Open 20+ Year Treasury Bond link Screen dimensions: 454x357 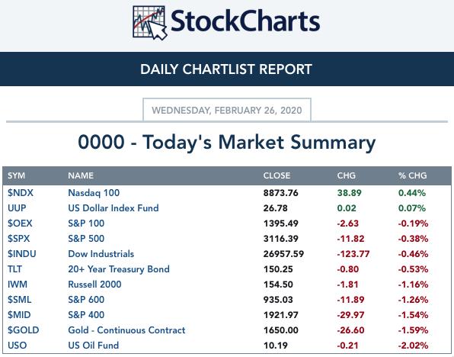[119, 269]
